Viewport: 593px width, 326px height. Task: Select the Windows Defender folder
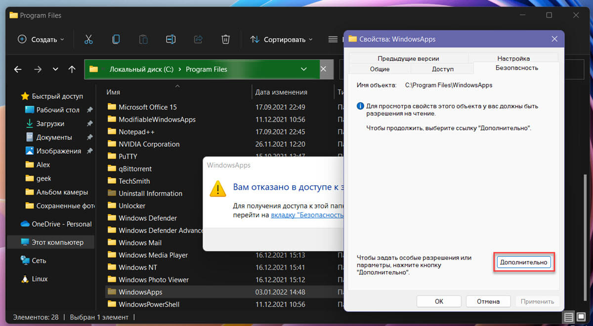(142, 218)
